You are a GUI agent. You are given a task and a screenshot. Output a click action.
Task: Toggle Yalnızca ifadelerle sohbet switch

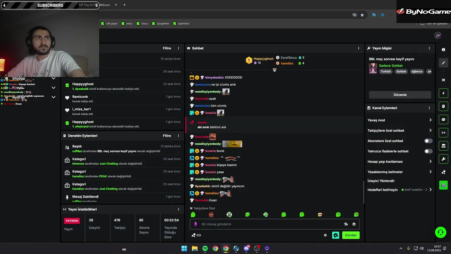(428, 151)
